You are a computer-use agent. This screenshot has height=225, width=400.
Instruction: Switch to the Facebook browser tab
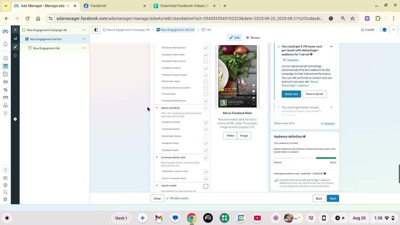pos(115,6)
